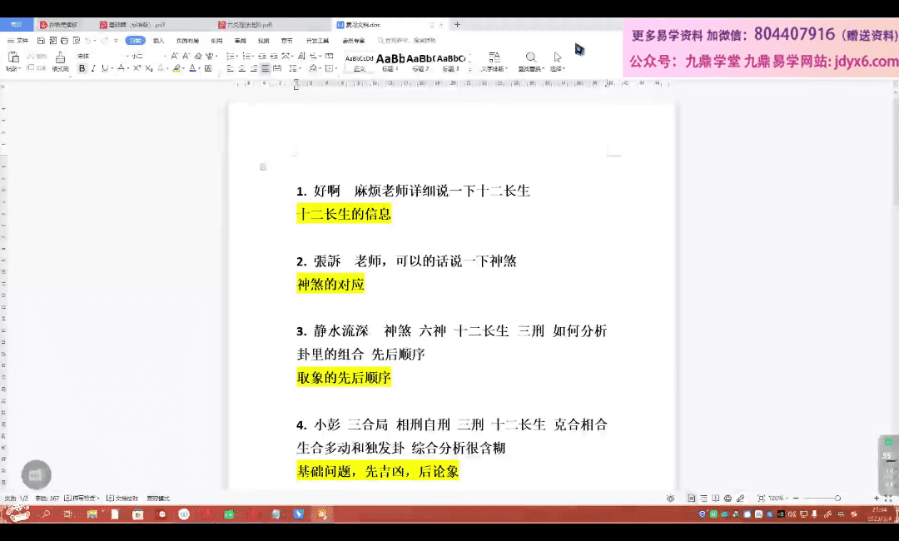Screen dimensions: 899x541
Task: Toggle italic text formatting
Action: [x=93, y=68]
